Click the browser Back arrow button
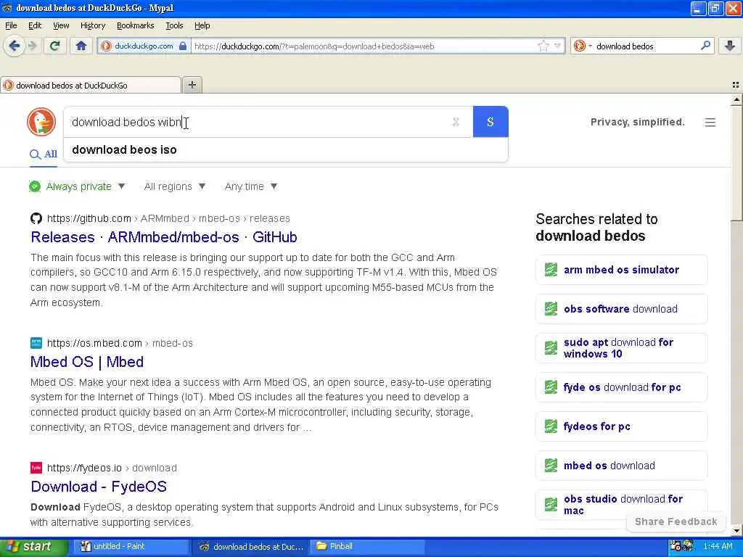The width and height of the screenshot is (743, 557). pyautogui.click(x=15, y=46)
